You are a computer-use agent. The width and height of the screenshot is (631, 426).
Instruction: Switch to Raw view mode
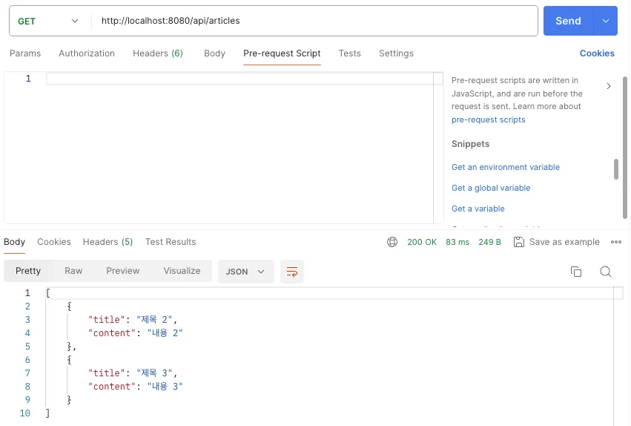point(73,271)
